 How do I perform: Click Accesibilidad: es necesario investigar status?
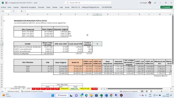point(32,91)
